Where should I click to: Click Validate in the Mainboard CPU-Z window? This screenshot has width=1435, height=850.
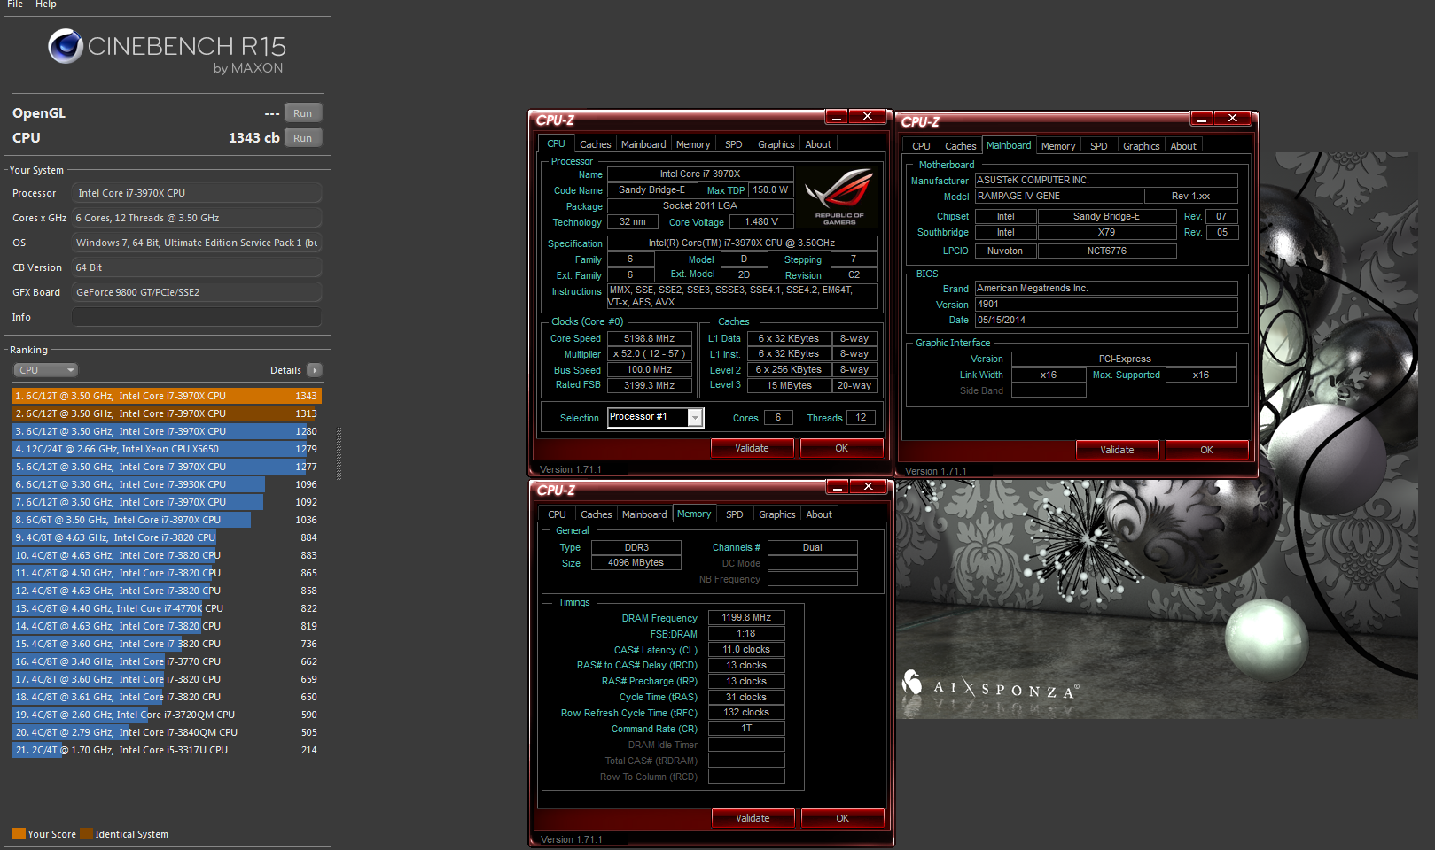tap(1117, 450)
